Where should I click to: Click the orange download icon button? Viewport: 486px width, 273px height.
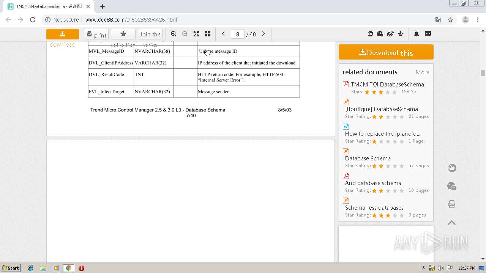(63, 34)
